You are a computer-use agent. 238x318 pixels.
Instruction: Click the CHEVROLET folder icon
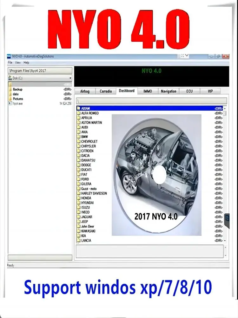(x=79, y=142)
